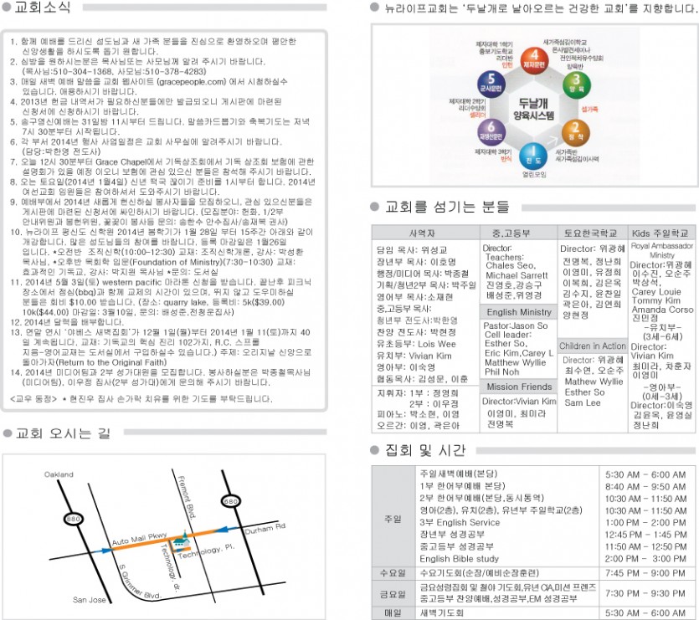Click the 교회 오시는 길 heading

tap(63, 433)
